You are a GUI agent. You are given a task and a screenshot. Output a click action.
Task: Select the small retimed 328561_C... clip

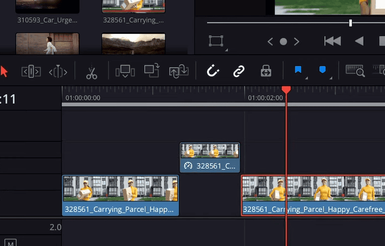tap(210, 158)
